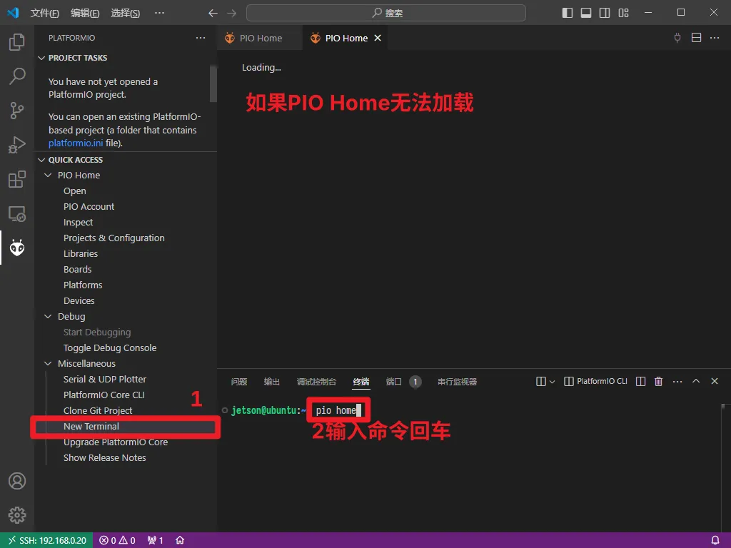This screenshot has height=548, width=731.
Task: Open the terminal launch profile dropdown
Action: pyautogui.click(x=552, y=382)
